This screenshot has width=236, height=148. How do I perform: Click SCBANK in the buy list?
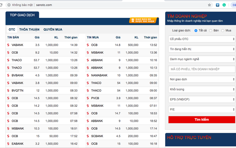[x=97, y=136]
